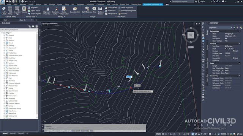Toggle ortho mode in status bar
The height and width of the screenshot is (136, 243).
click(x=171, y=134)
